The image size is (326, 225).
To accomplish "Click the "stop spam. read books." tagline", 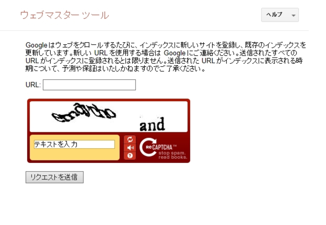I will [173, 155].
